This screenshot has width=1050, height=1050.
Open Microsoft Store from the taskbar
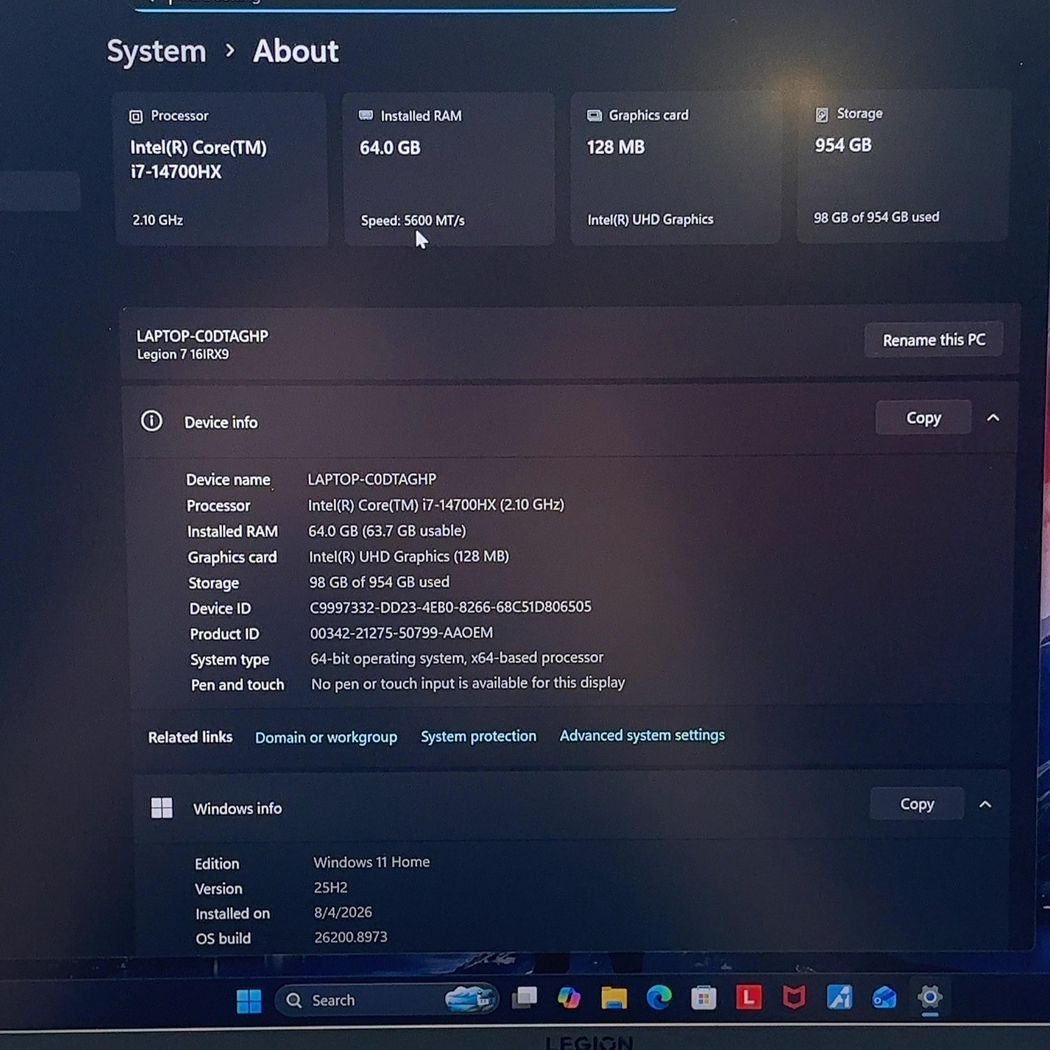703,997
